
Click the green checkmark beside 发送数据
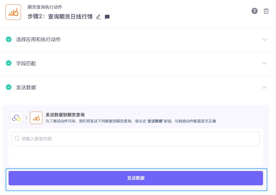[9, 88]
